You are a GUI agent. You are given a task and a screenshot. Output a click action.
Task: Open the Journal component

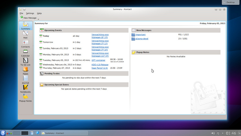25,80
